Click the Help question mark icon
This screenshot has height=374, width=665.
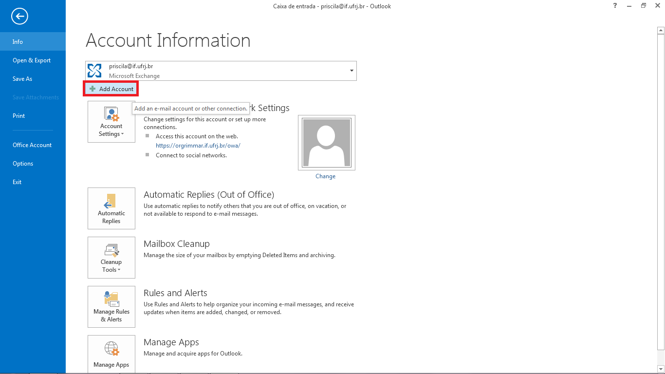click(x=616, y=6)
